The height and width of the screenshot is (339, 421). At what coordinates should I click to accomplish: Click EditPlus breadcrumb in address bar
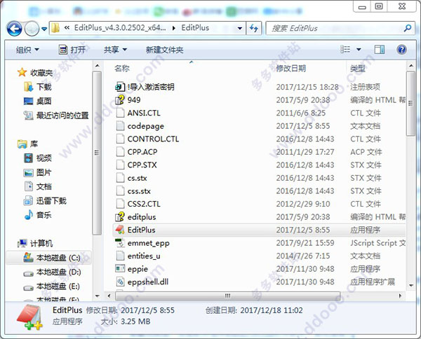point(195,28)
